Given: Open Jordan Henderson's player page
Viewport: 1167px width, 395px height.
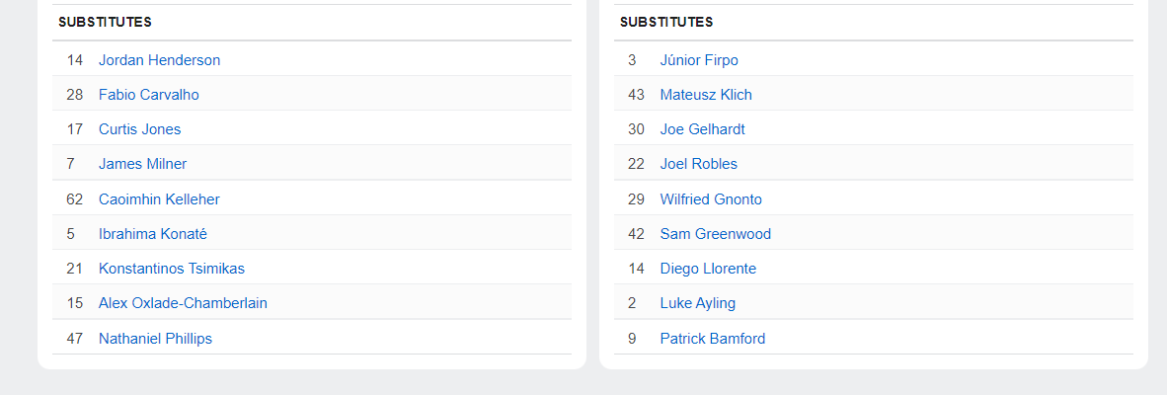Looking at the screenshot, I should (159, 60).
